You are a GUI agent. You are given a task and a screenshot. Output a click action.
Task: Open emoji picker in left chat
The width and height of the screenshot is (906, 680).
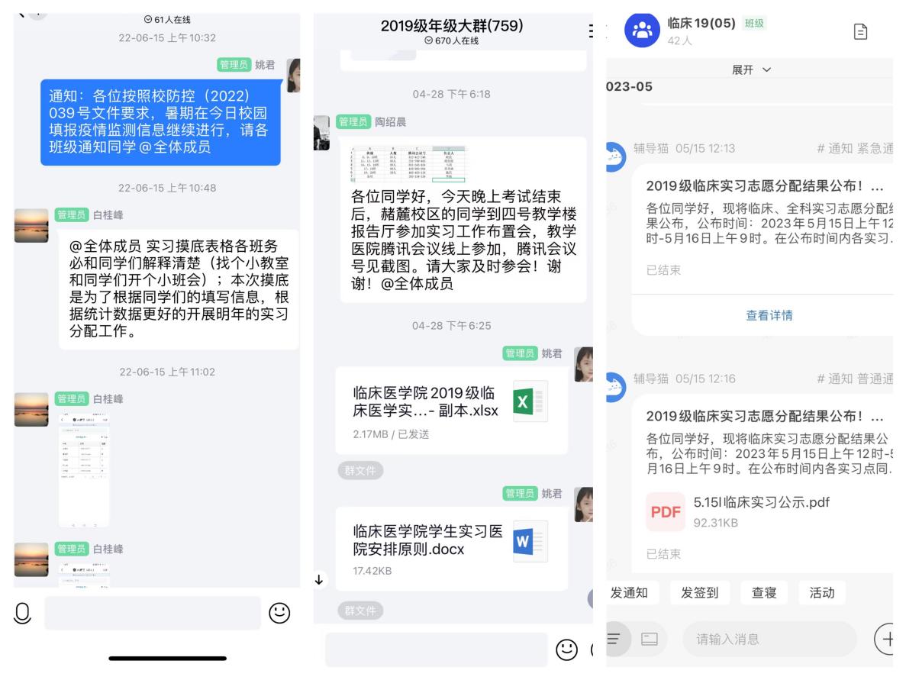point(279,613)
